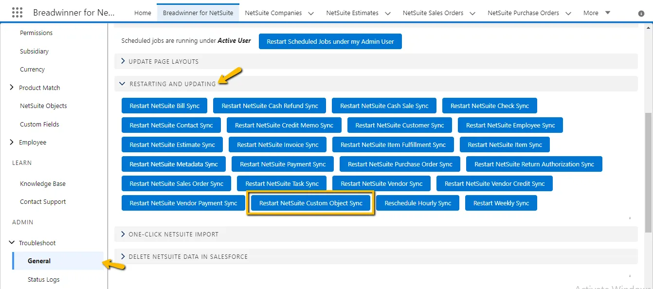The width and height of the screenshot is (653, 289).
Task: Open NetSuite Objects in the sidebar
Action: 43,106
